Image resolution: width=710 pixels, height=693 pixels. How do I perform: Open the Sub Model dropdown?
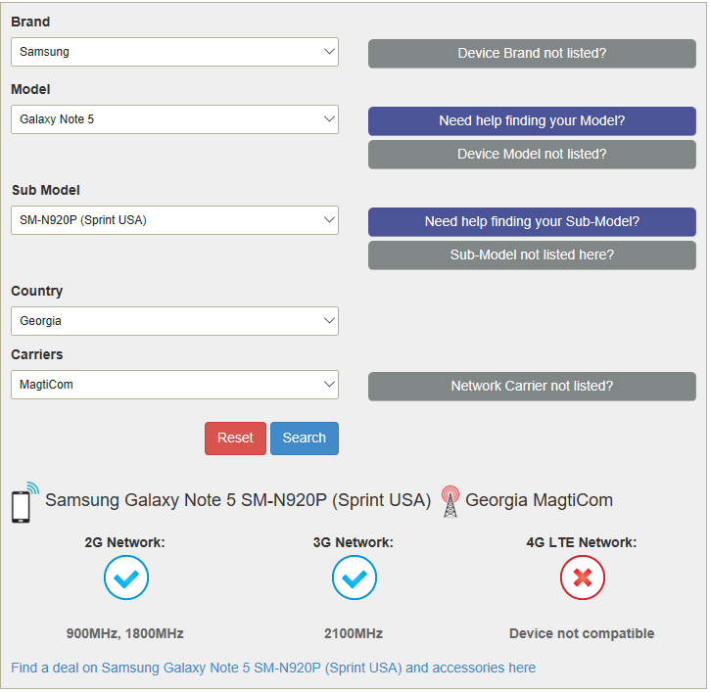(x=174, y=220)
